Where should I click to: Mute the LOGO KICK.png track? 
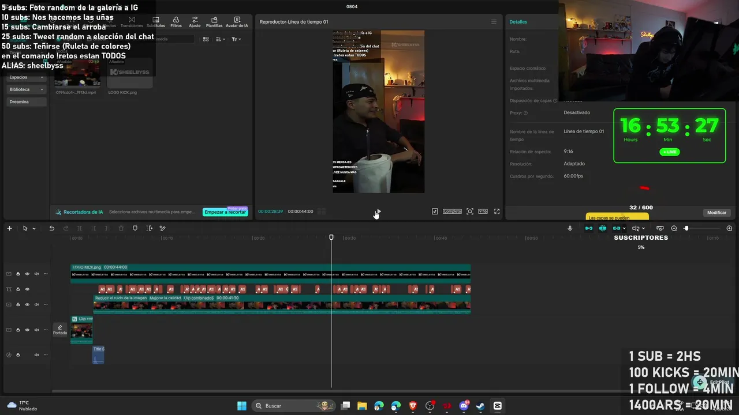click(36, 274)
